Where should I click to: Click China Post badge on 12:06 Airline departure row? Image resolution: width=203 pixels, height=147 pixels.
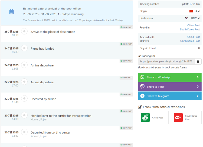tap(126, 61)
